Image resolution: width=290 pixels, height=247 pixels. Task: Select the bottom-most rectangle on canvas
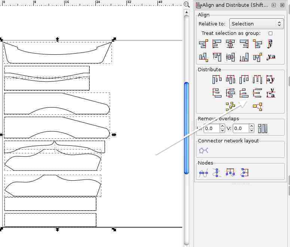coord(50,220)
